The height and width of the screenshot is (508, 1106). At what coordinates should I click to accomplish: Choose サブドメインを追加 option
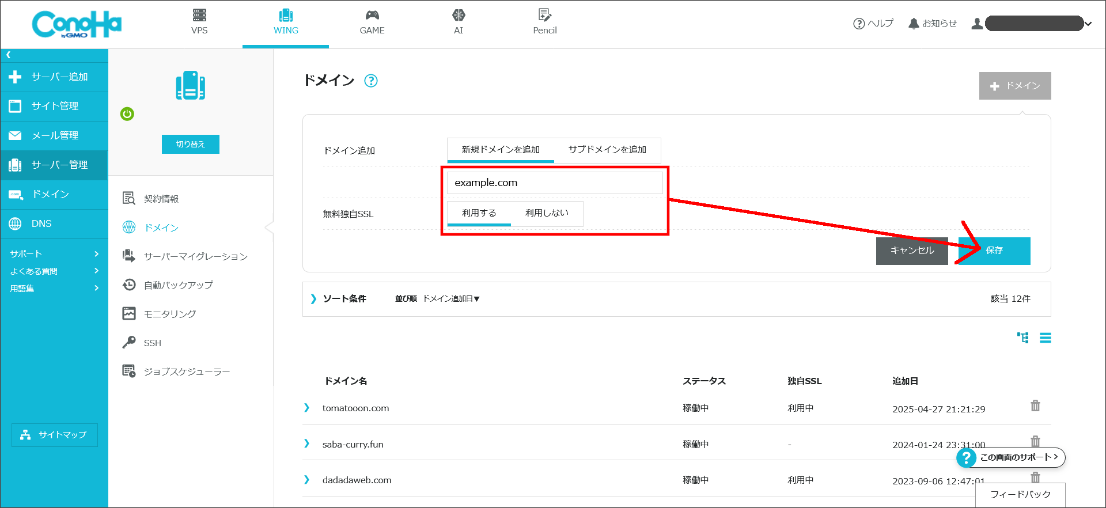coord(607,150)
